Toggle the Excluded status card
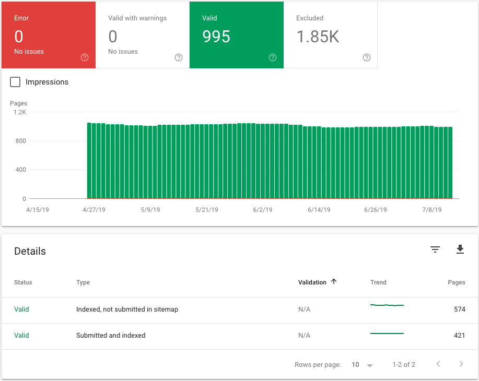 point(330,31)
